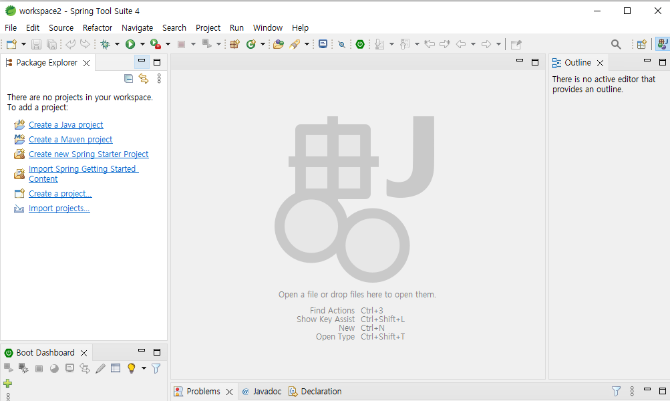
Task: Open the Help menu
Action: (x=300, y=28)
